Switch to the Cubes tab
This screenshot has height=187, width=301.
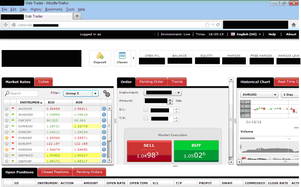pos(43,82)
